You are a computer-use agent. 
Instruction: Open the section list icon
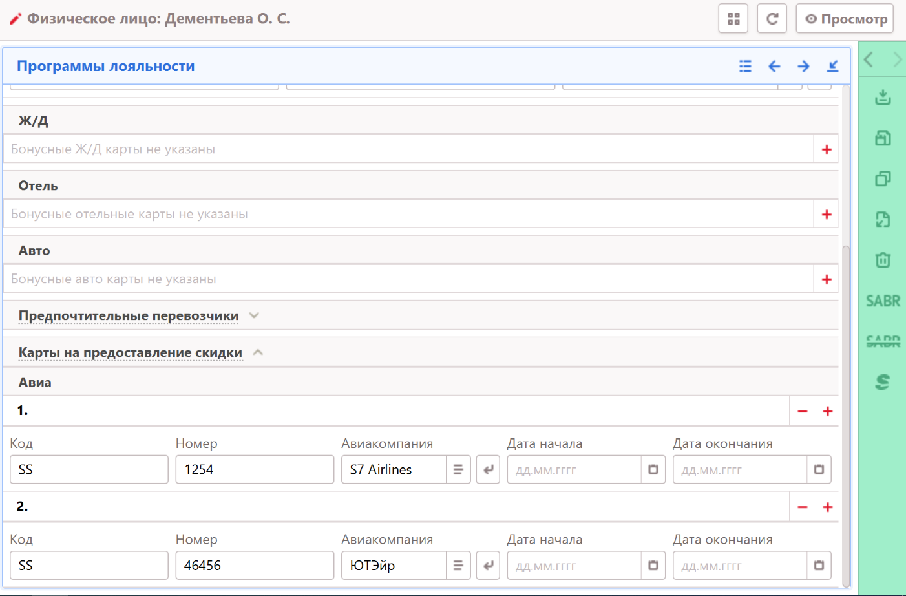click(745, 66)
